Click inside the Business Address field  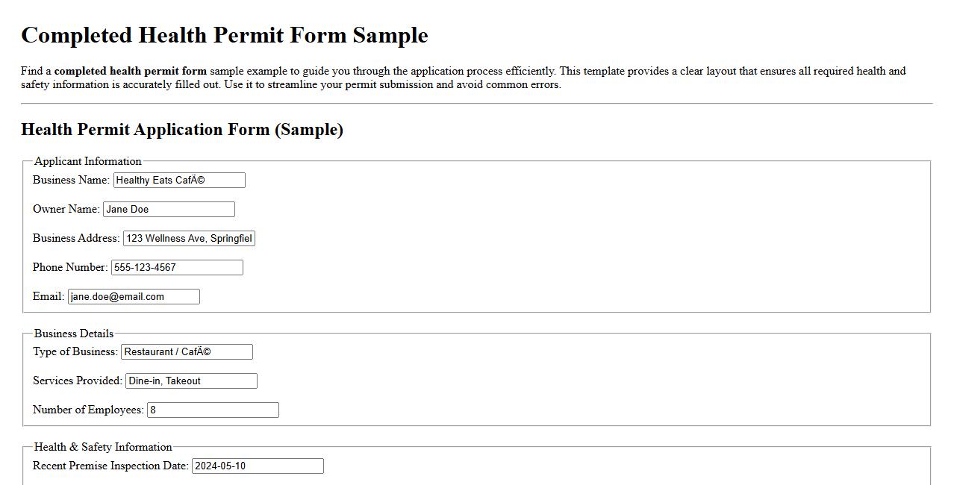tap(188, 238)
